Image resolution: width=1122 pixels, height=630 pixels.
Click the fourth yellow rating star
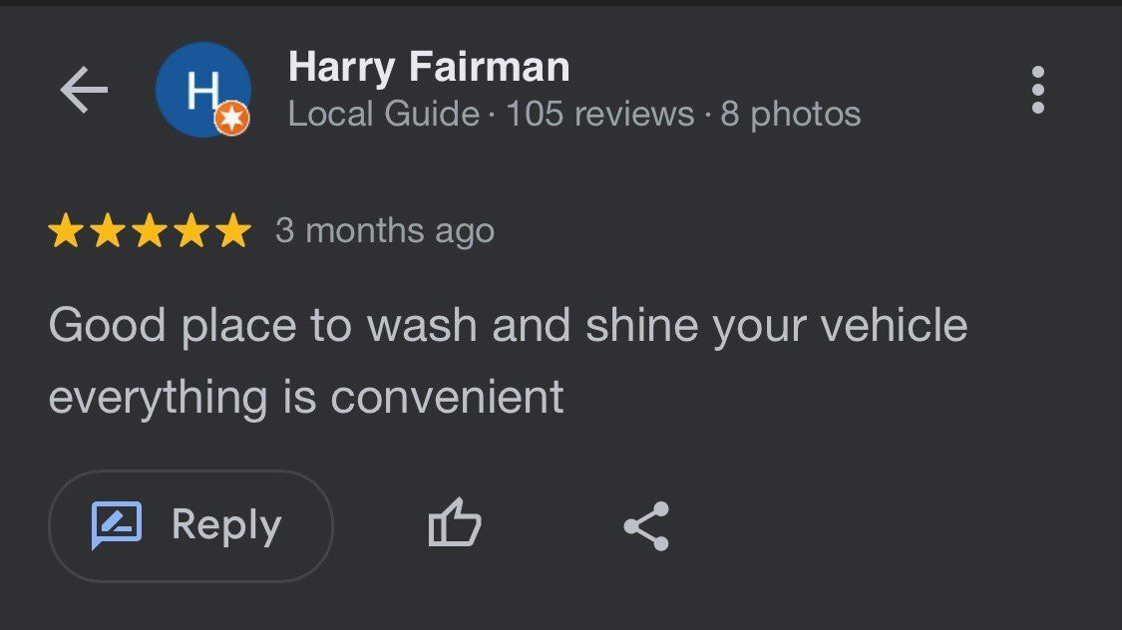[191, 231]
